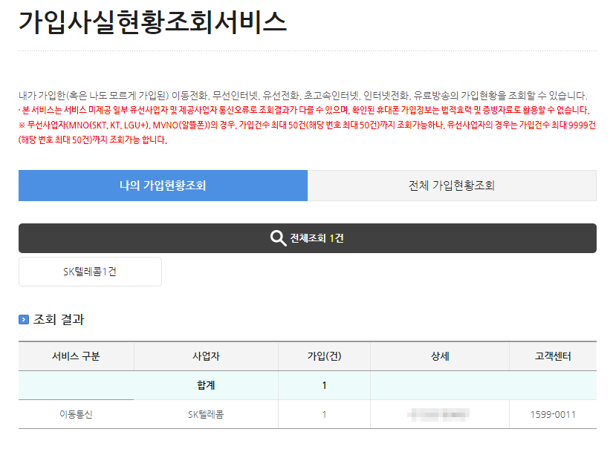Click the blue arrow icon beside 조회 결과
Image resolution: width=613 pixels, height=452 pixels.
tap(25, 321)
